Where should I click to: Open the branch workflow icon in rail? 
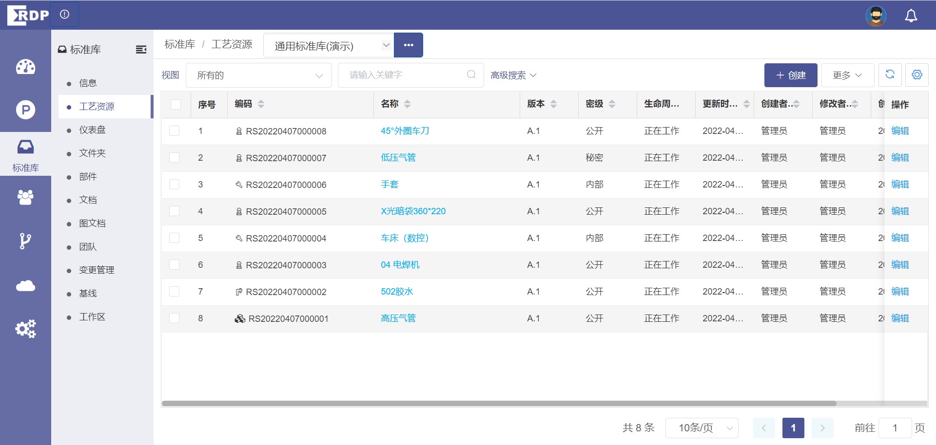tap(25, 241)
